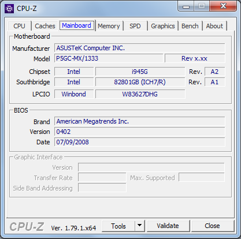Viewport: 241px width, 239px height.
Task: View the About tab
Action: pyautogui.click(x=214, y=26)
